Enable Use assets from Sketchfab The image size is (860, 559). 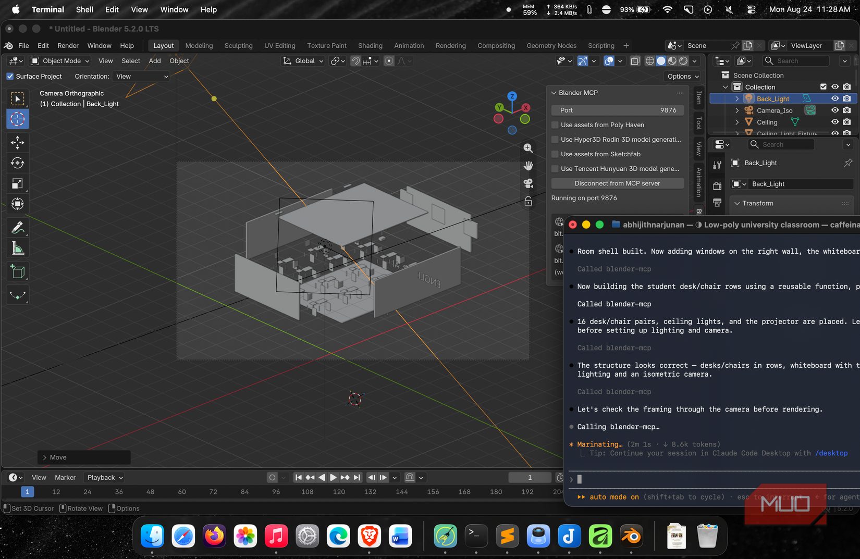(x=555, y=154)
